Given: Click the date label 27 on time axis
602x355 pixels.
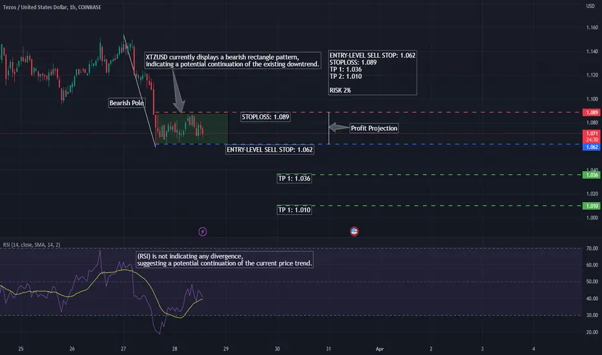Looking at the screenshot, I should point(123,349).
